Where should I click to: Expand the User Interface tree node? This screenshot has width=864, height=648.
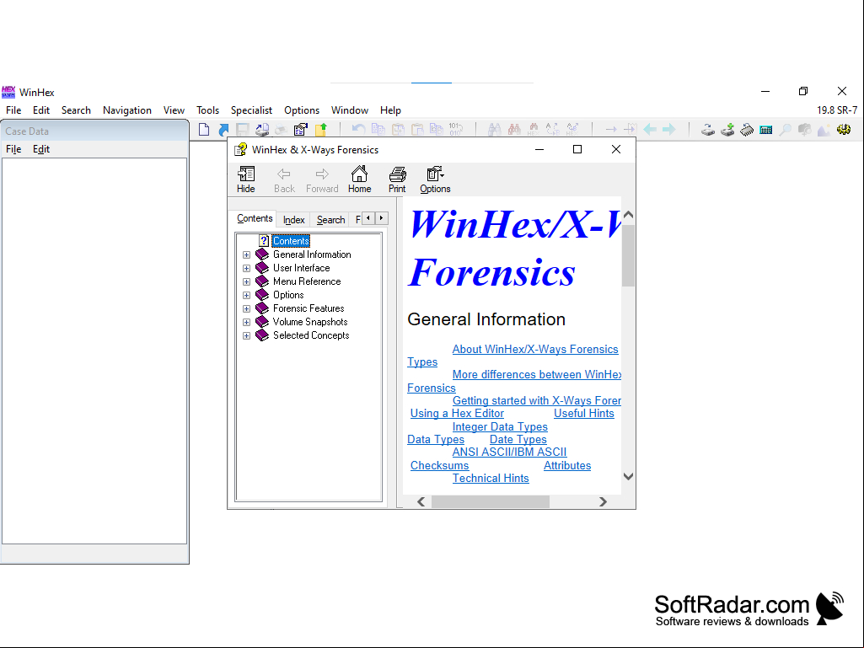[x=246, y=268]
